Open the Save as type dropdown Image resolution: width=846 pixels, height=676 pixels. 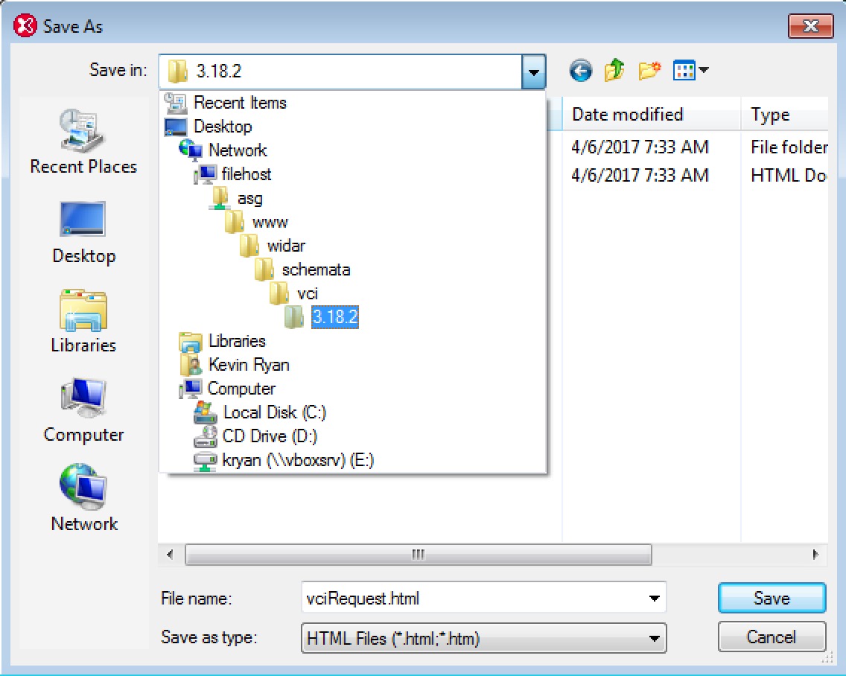[484, 638]
